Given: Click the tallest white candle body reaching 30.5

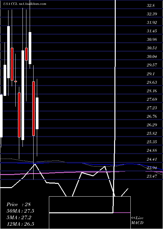Looking at the screenshot, I should coord(23,95).
